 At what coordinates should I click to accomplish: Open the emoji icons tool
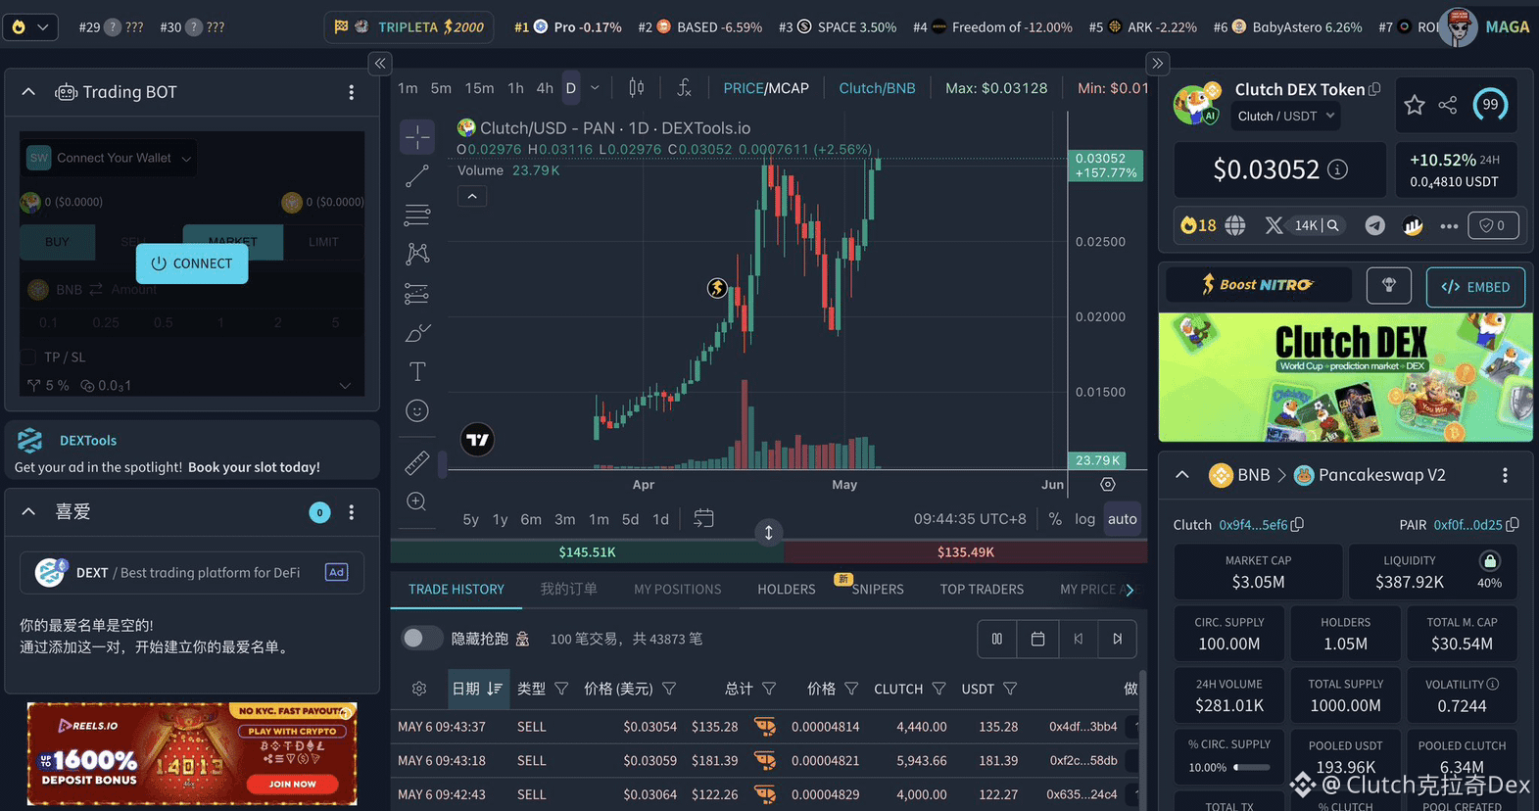click(x=417, y=410)
